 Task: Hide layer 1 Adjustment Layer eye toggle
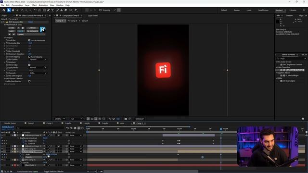(2, 136)
